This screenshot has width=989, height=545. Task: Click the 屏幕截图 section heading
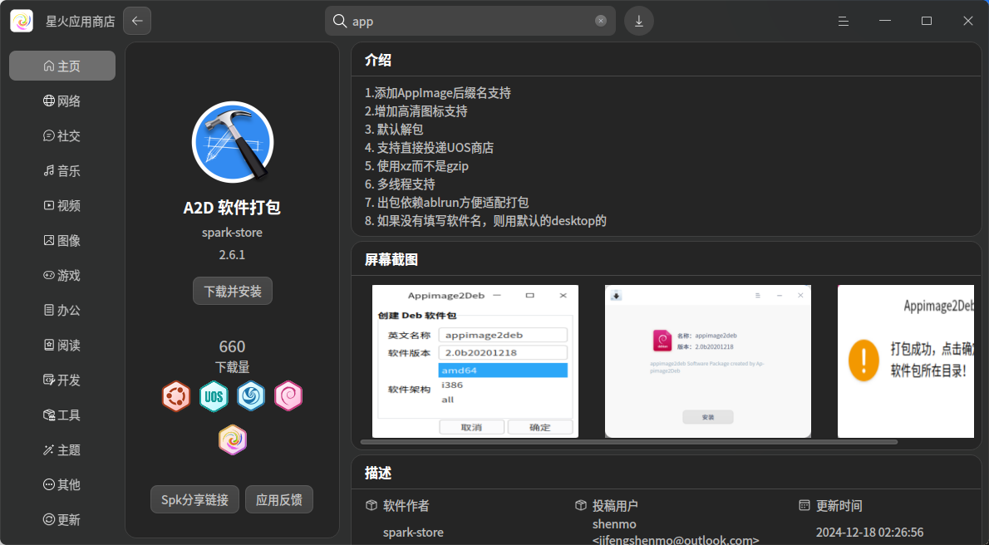coord(391,259)
